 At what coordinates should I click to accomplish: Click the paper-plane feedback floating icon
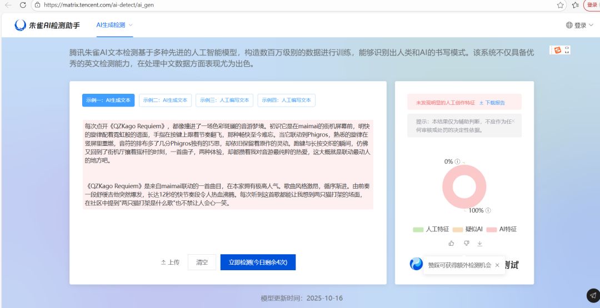click(593, 295)
